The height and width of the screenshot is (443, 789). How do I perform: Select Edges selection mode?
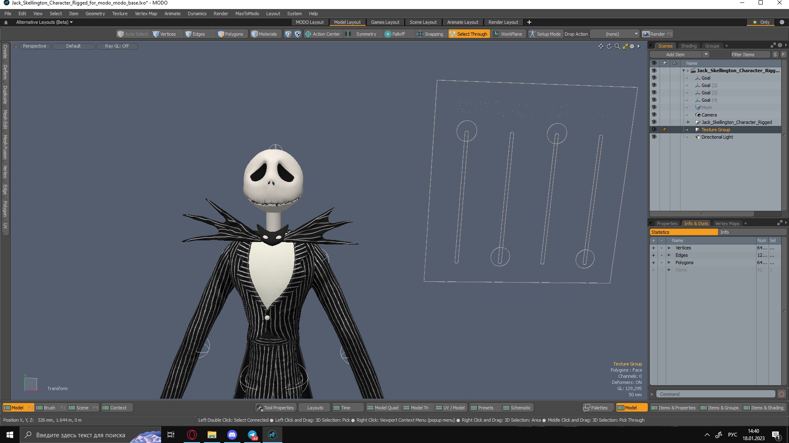(x=195, y=34)
